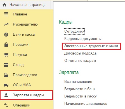Open the Кадровые документы link
This screenshot has width=125, height=109.
point(83,39)
